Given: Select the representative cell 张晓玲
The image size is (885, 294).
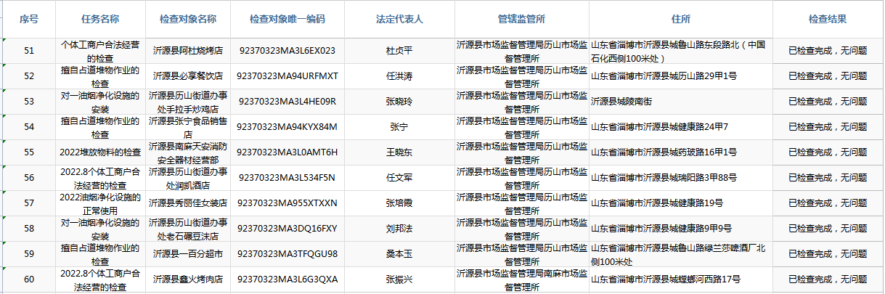Looking at the screenshot, I should click(399, 102).
